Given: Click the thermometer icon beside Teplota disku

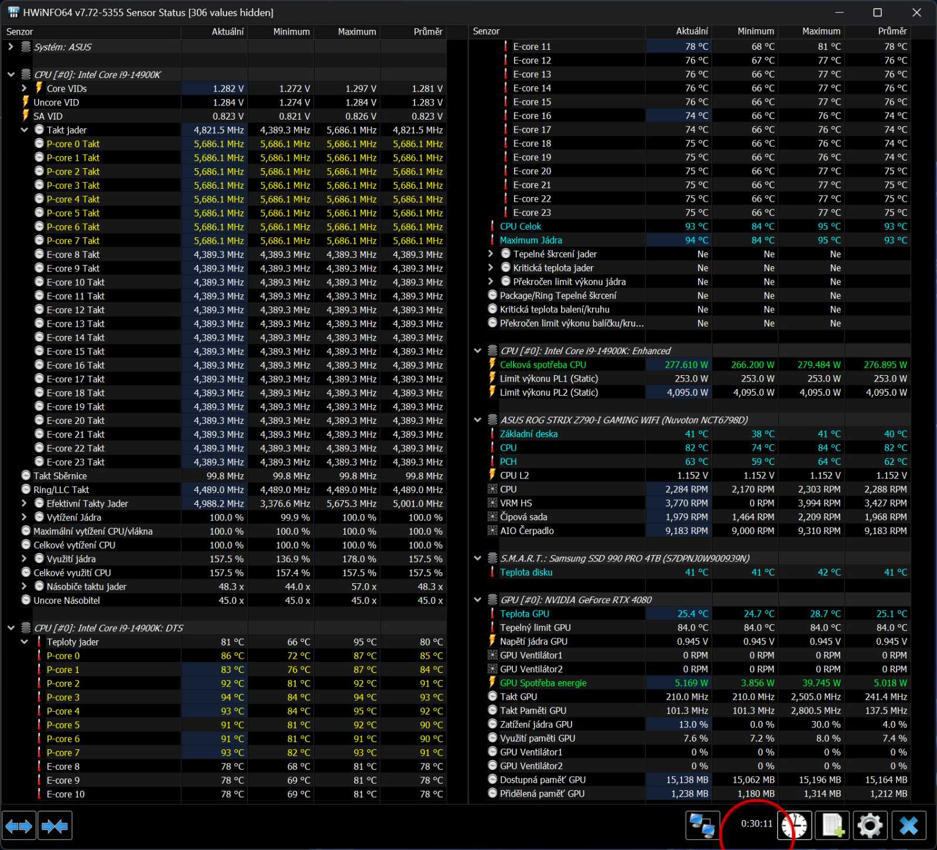Looking at the screenshot, I should 493,572.
